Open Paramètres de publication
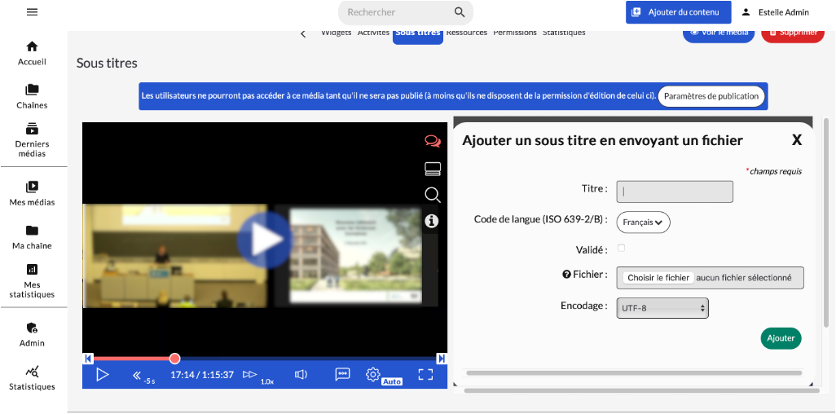The height and width of the screenshot is (414, 836). [x=711, y=96]
